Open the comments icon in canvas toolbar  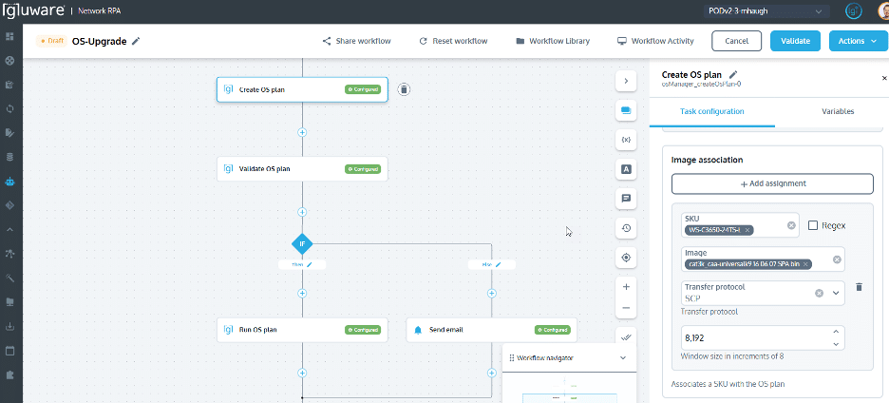626,199
